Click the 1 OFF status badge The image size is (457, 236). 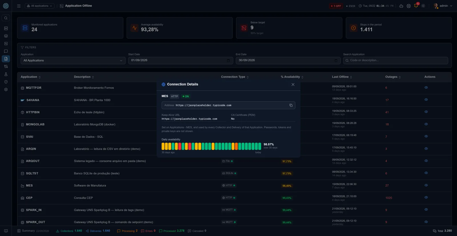tap(336, 6)
